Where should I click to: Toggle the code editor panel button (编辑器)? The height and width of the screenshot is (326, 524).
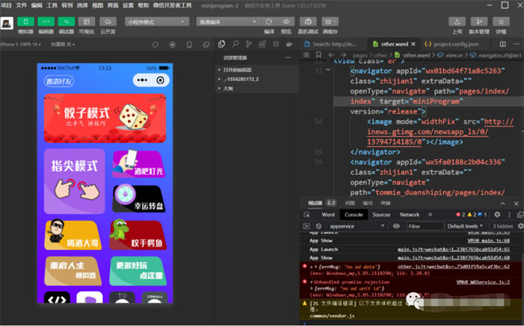[46, 22]
